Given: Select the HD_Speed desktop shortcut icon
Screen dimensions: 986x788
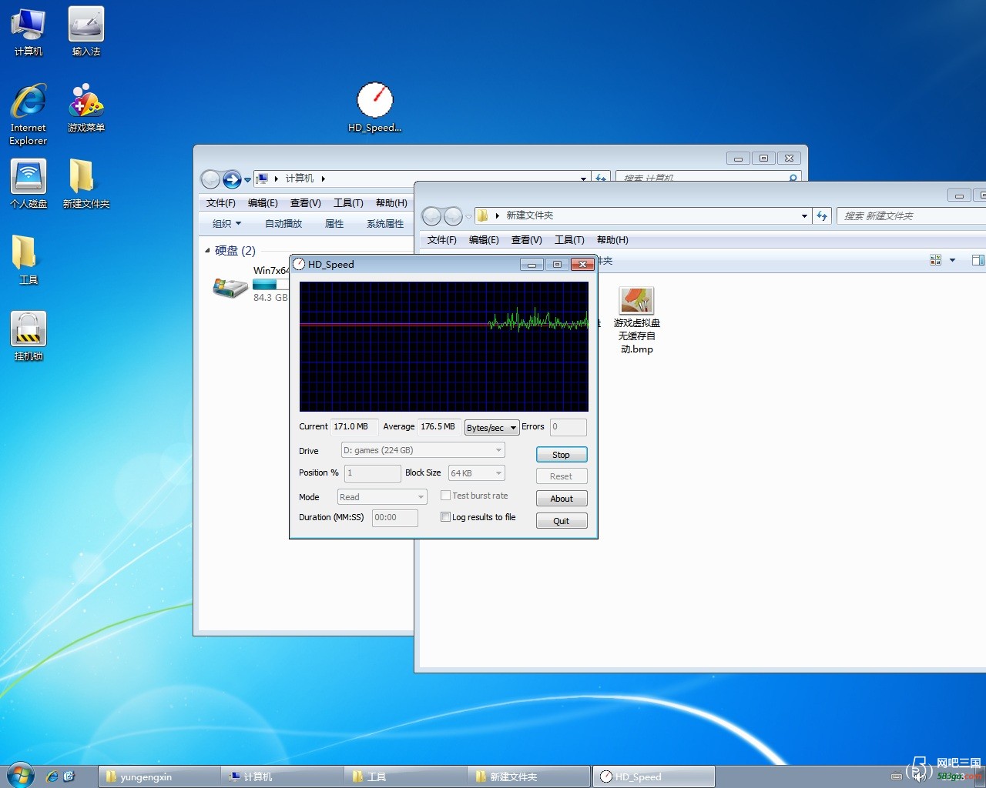Looking at the screenshot, I should point(375,108).
